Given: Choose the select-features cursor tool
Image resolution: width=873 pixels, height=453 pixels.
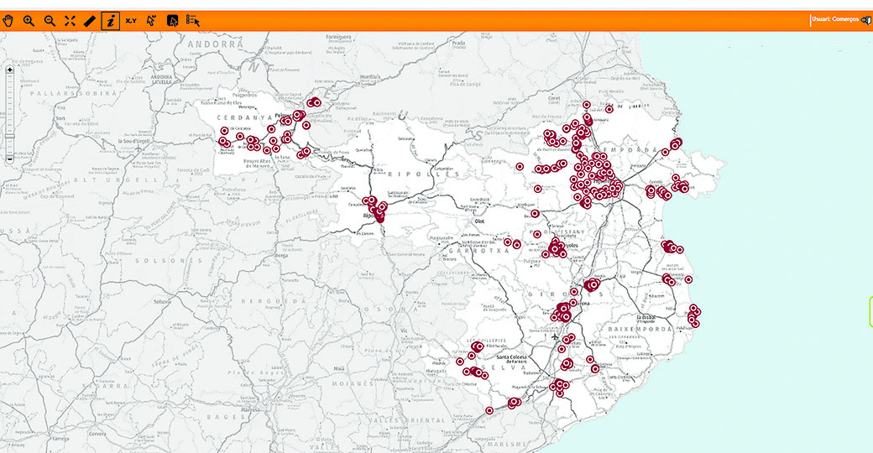Looking at the screenshot, I should click(151, 21).
